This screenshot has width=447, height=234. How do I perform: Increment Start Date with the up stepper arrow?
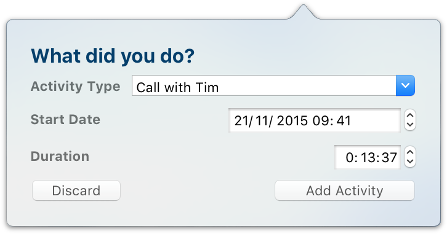click(410, 115)
